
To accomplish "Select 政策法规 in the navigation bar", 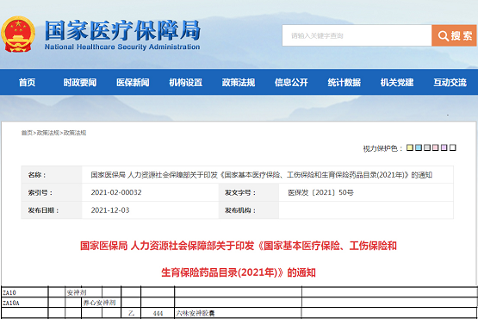I will click(x=239, y=83).
